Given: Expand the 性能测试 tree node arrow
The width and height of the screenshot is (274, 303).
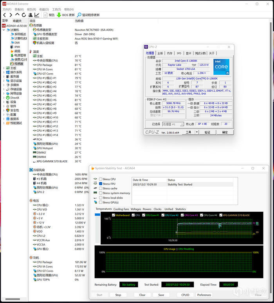Looking at the screenshot, I should [4, 123].
